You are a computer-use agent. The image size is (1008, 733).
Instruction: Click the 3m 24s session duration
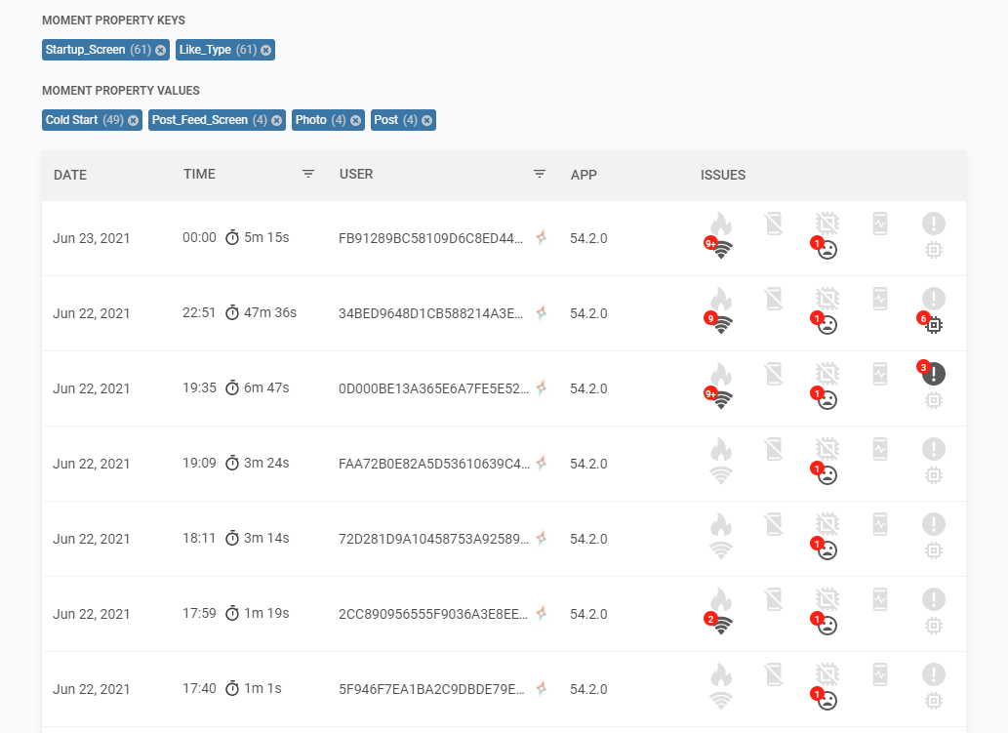[x=266, y=464]
